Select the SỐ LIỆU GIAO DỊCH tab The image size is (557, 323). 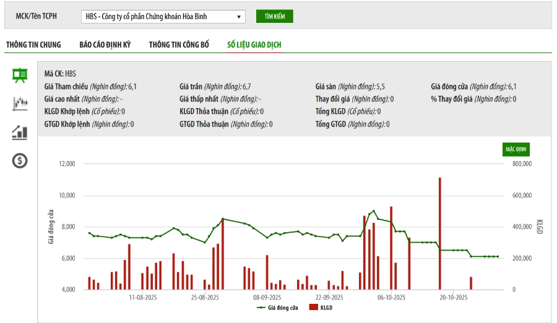point(254,44)
